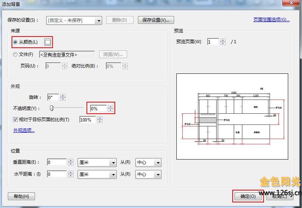The image size is (302, 208).
Task: Open the 页面范围选项(G)... link
Action: point(271,20)
